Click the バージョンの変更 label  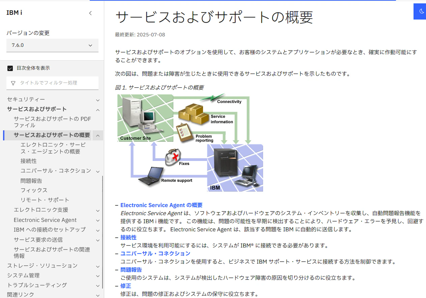(28, 33)
